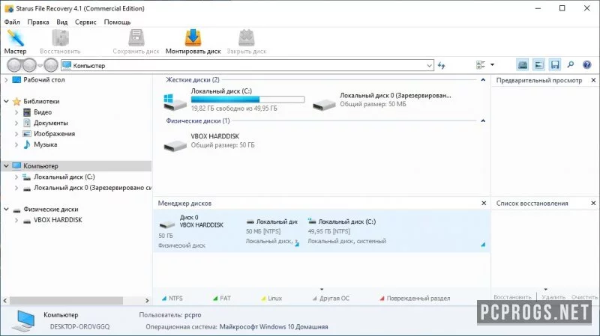This screenshot has width=600, height=336.
Task: Select Локальный диск (C:) drive icon in main pane
Action: tap(175, 102)
